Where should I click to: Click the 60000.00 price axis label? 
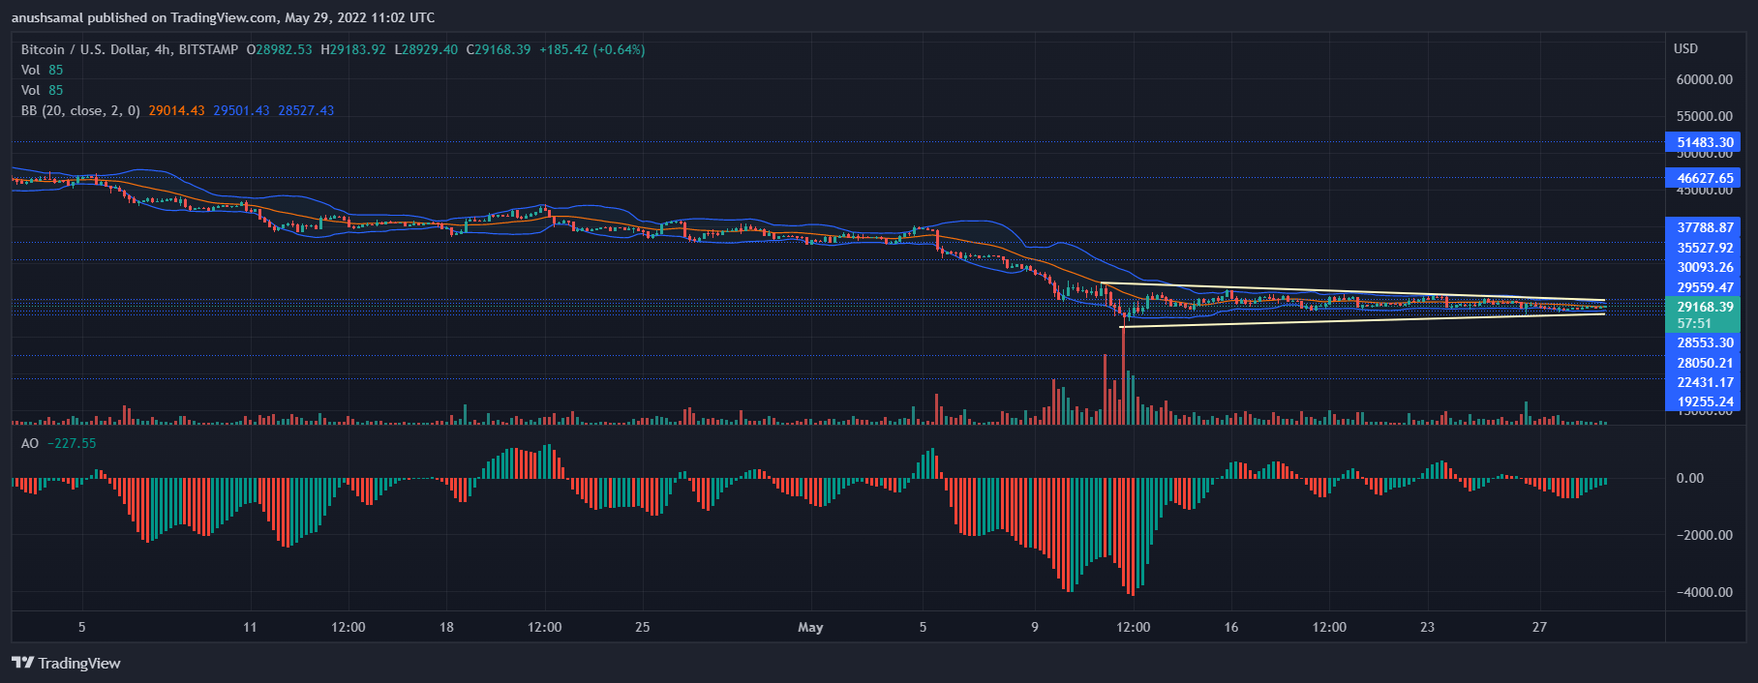[x=1705, y=79]
